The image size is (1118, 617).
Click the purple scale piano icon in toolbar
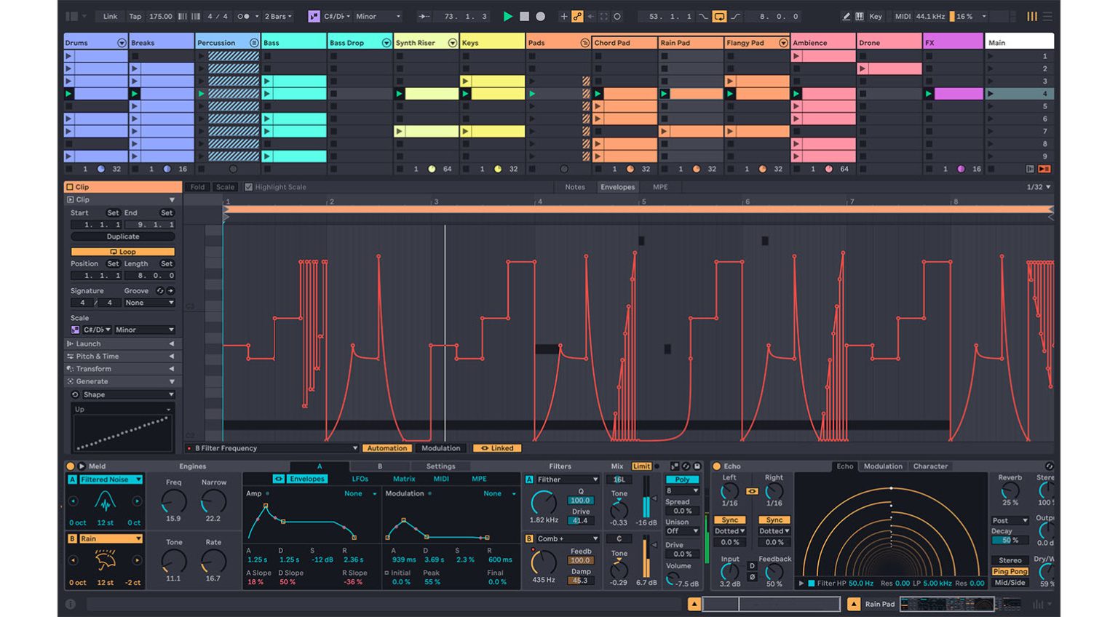pos(313,15)
